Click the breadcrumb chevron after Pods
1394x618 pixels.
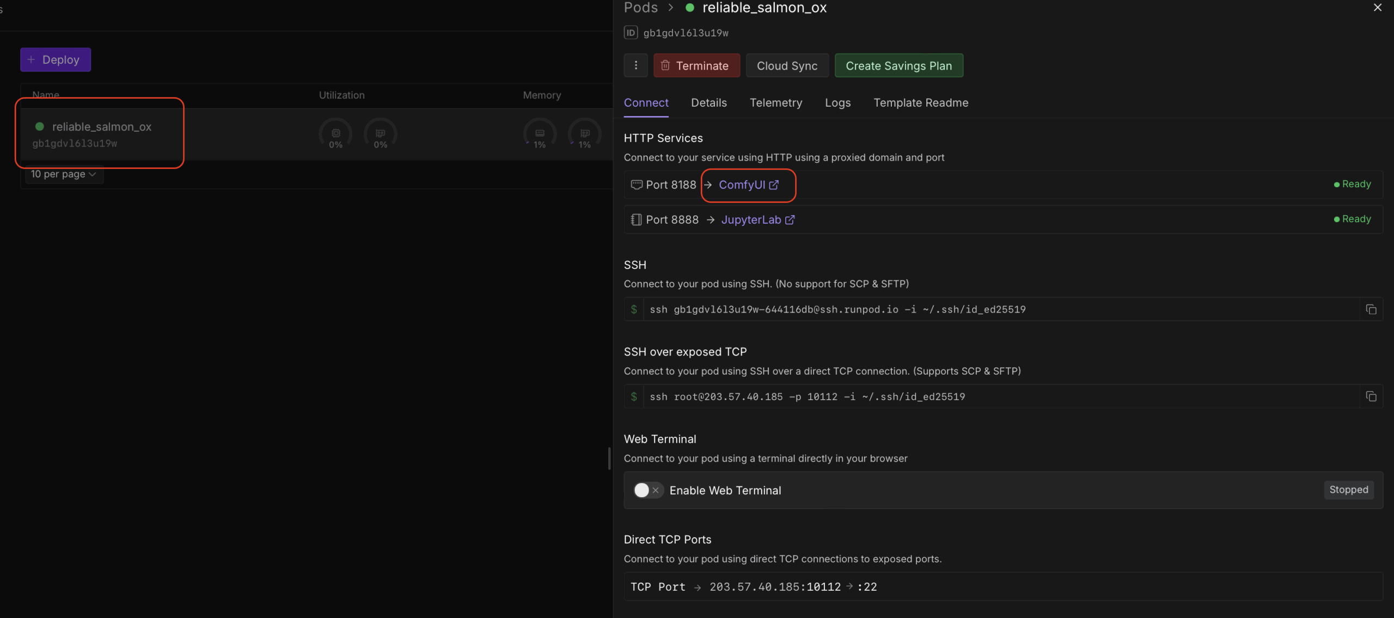671,8
